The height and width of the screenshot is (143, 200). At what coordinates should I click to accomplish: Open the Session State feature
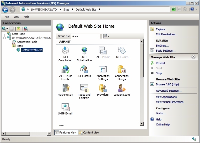(122, 90)
